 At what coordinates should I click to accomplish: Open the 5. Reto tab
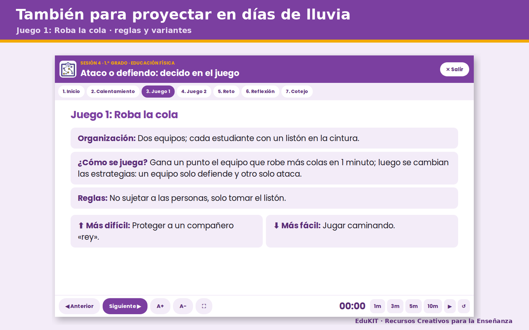226,91
